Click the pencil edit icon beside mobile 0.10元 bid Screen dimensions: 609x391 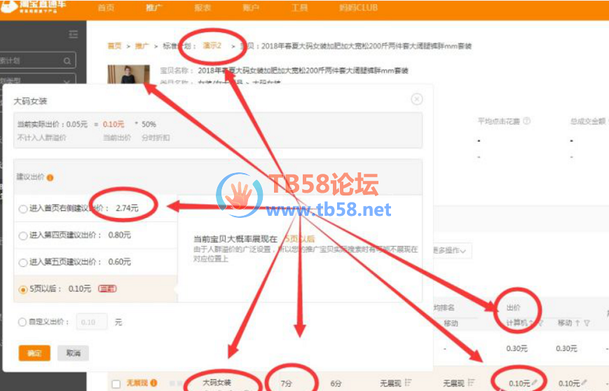(584, 383)
